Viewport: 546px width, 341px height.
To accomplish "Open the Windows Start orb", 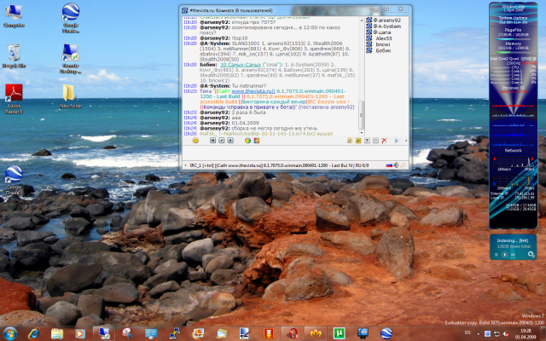I will 9,333.
